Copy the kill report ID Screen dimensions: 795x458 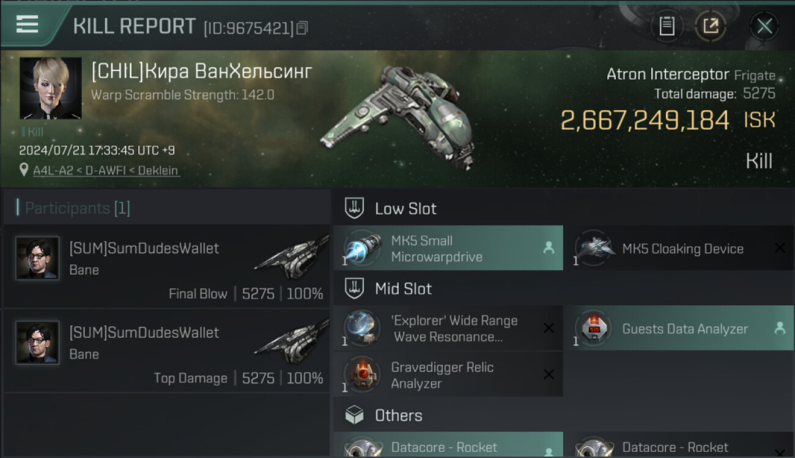click(302, 28)
